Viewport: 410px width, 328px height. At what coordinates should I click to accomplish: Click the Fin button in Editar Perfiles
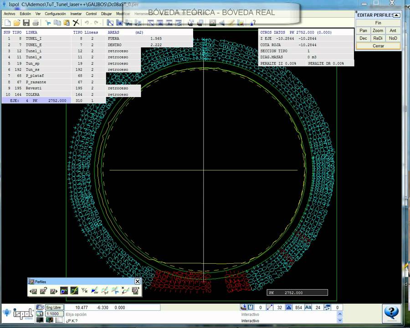(378, 23)
